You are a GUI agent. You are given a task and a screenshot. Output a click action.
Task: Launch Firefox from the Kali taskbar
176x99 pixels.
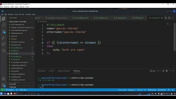pyautogui.click(x=15, y=94)
